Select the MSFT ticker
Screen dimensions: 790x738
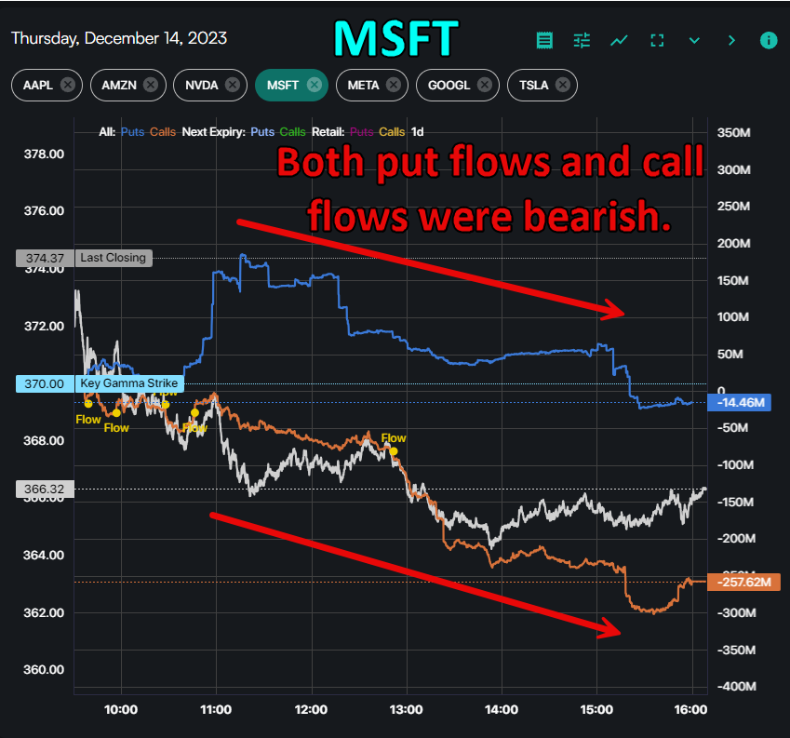[x=283, y=85]
